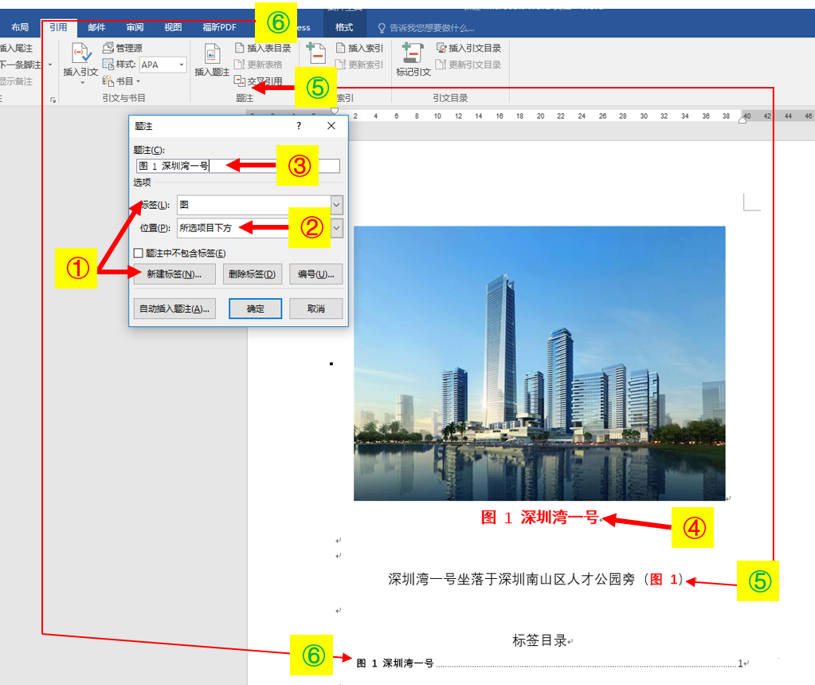The height and width of the screenshot is (685, 815).
Task: Select the inserted skyscraper picture in the document
Action: click(539, 363)
